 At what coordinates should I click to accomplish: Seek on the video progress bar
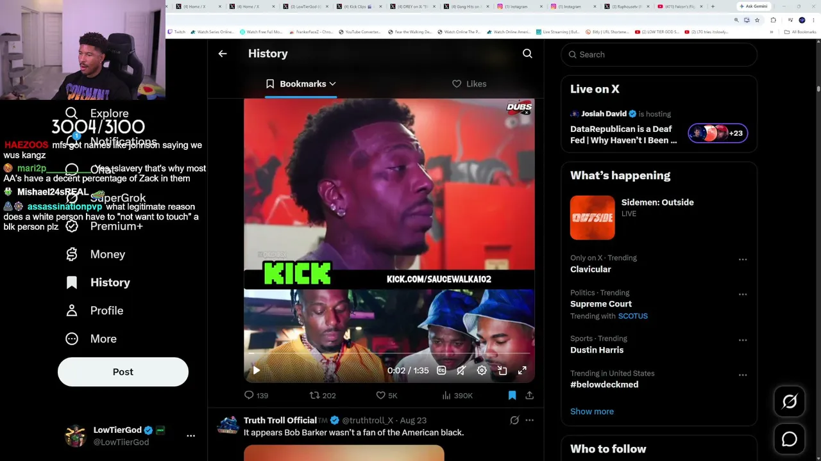pyautogui.click(x=389, y=353)
